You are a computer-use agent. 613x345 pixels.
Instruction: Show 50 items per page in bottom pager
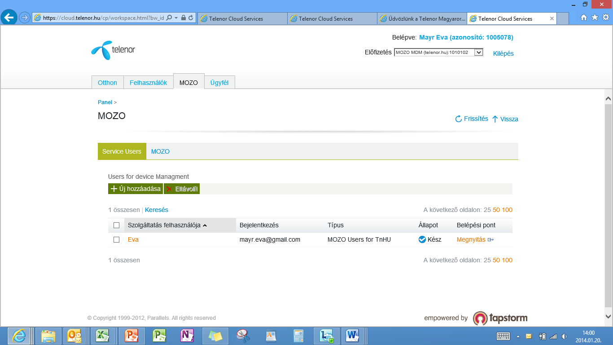coord(496,260)
